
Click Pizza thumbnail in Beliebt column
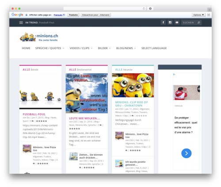coord(27,149)
